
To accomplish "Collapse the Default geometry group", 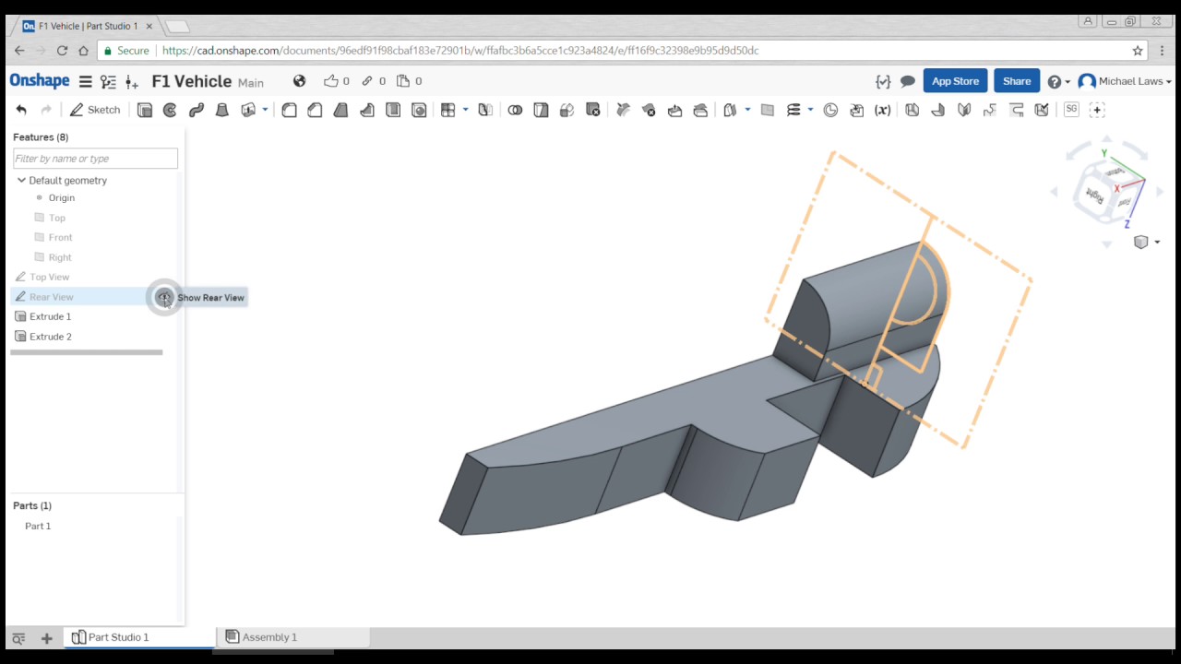I will 21,180.
